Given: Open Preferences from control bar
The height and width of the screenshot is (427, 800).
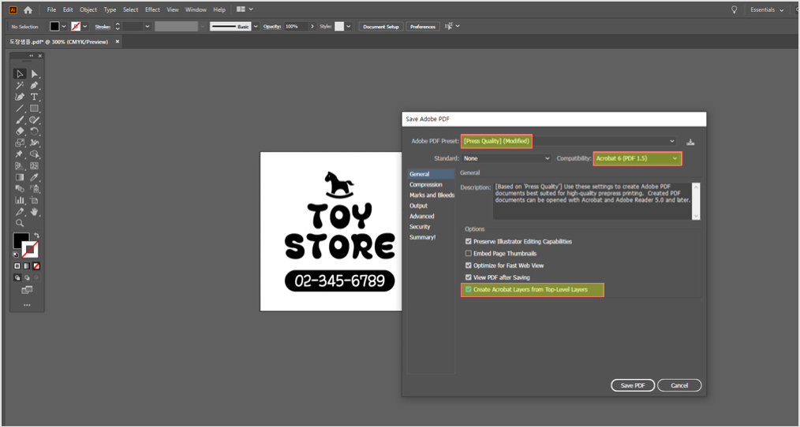Looking at the screenshot, I should click(x=422, y=27).
